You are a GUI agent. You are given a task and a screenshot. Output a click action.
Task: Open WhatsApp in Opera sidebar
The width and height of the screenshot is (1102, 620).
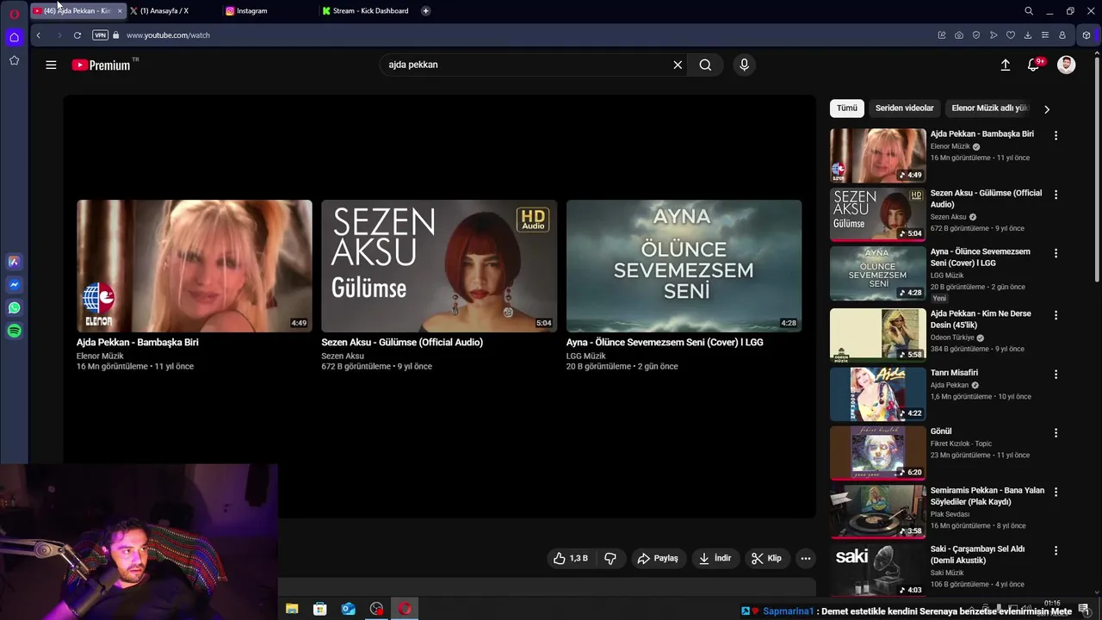[15, 307]
